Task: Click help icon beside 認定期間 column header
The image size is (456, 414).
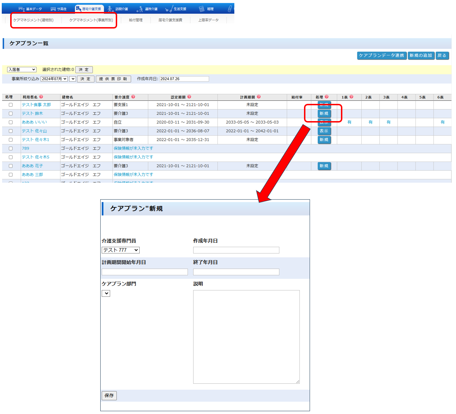Action: coord(189,97)
